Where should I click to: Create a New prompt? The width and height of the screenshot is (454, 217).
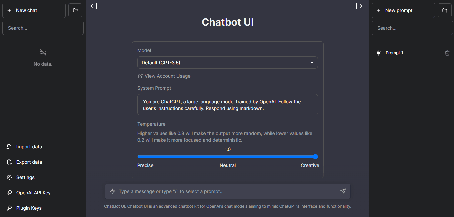coord(403,10)
